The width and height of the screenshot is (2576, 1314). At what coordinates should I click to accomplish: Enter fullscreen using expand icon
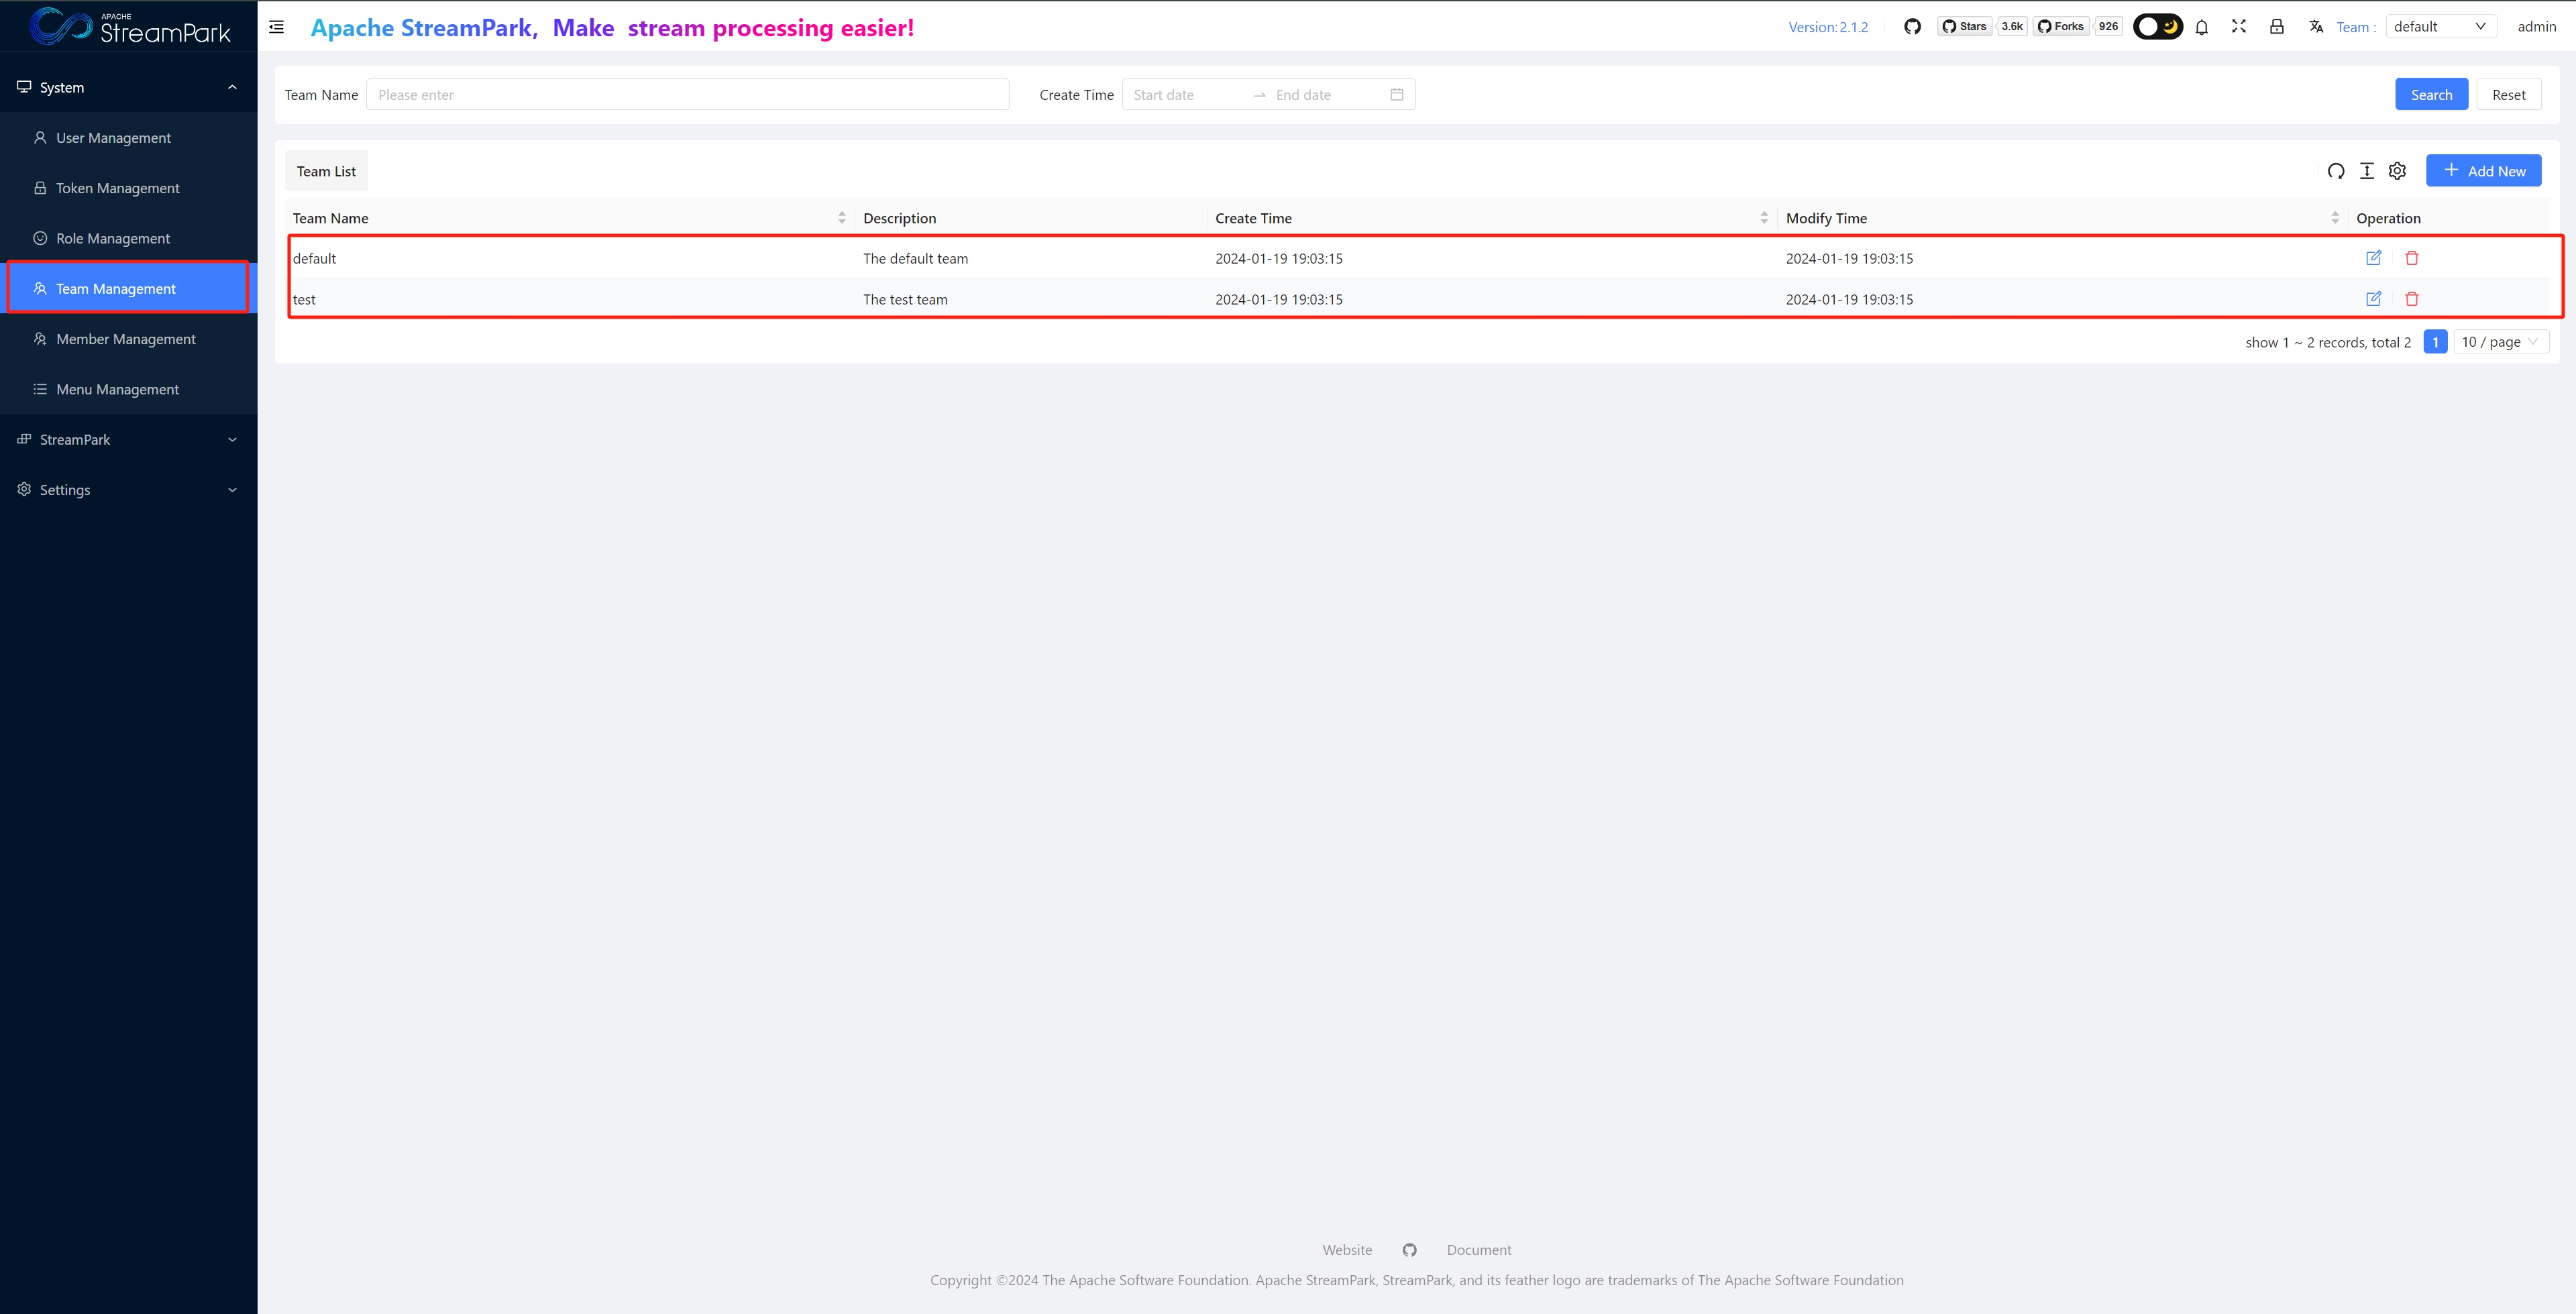[2239, 27]
